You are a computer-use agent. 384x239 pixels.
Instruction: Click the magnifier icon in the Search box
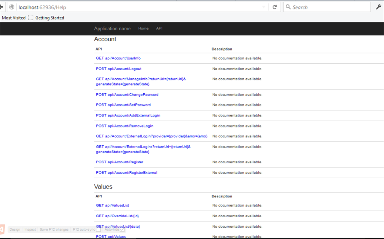click(288, 7)
